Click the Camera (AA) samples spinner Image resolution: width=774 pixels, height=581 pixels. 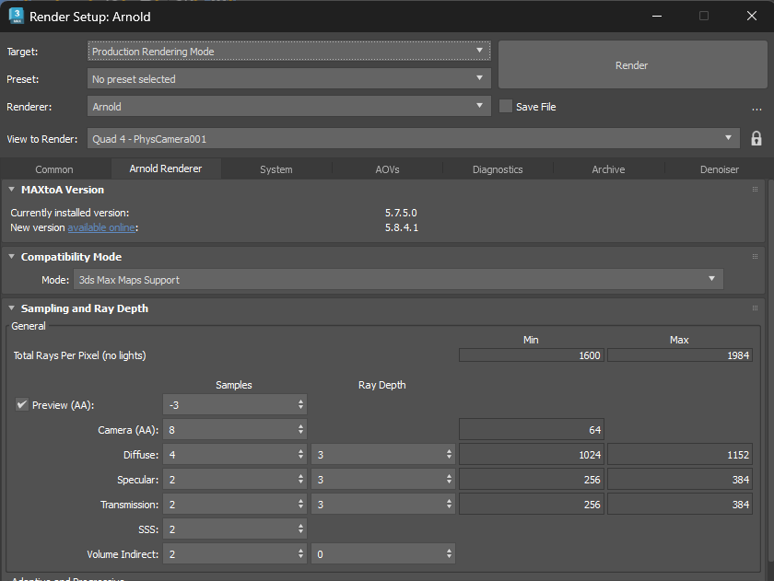[x=300, y=430]
